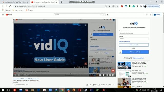The image size is (164, 92).
Task: Switch the player to theater mode
Action: (110, 75)
